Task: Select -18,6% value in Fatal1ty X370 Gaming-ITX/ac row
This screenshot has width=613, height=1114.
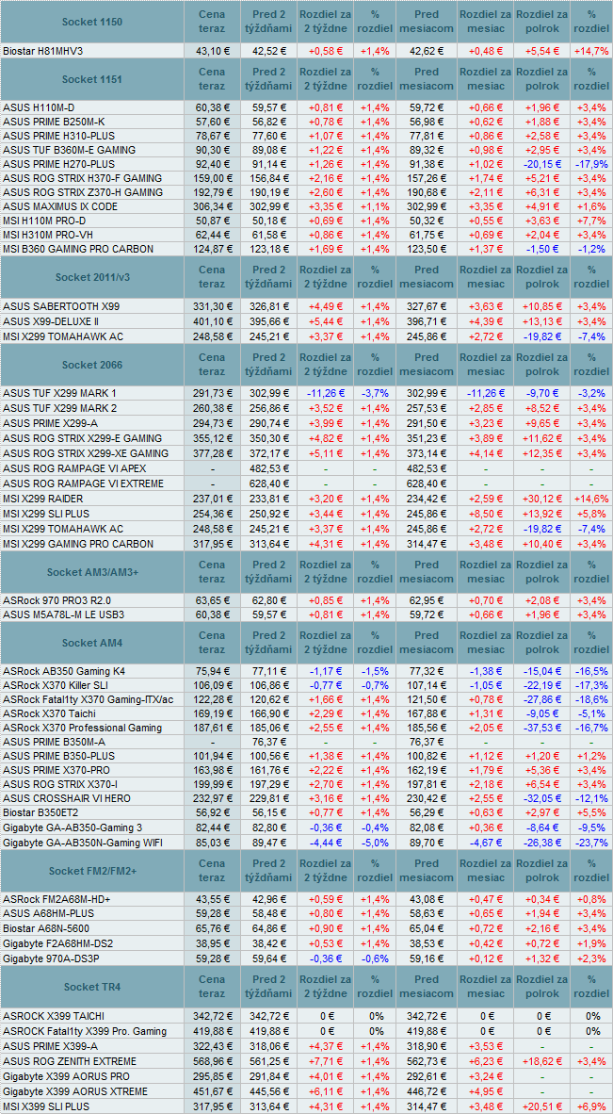Action: pyautogui.click(x=592, y=700)
